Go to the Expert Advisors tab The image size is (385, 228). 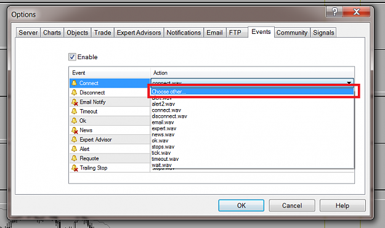tap(139, 33)
